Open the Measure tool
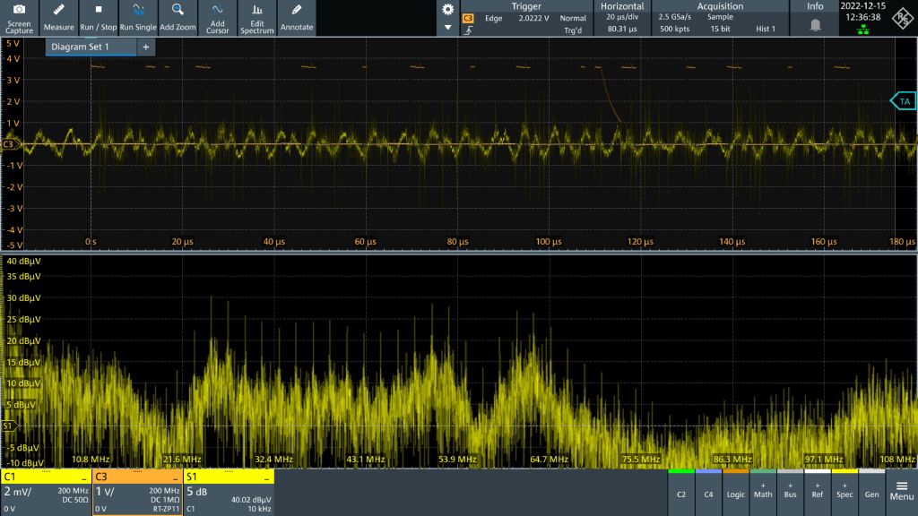Viewport: 918px width, 516px height. coord(57,16)
